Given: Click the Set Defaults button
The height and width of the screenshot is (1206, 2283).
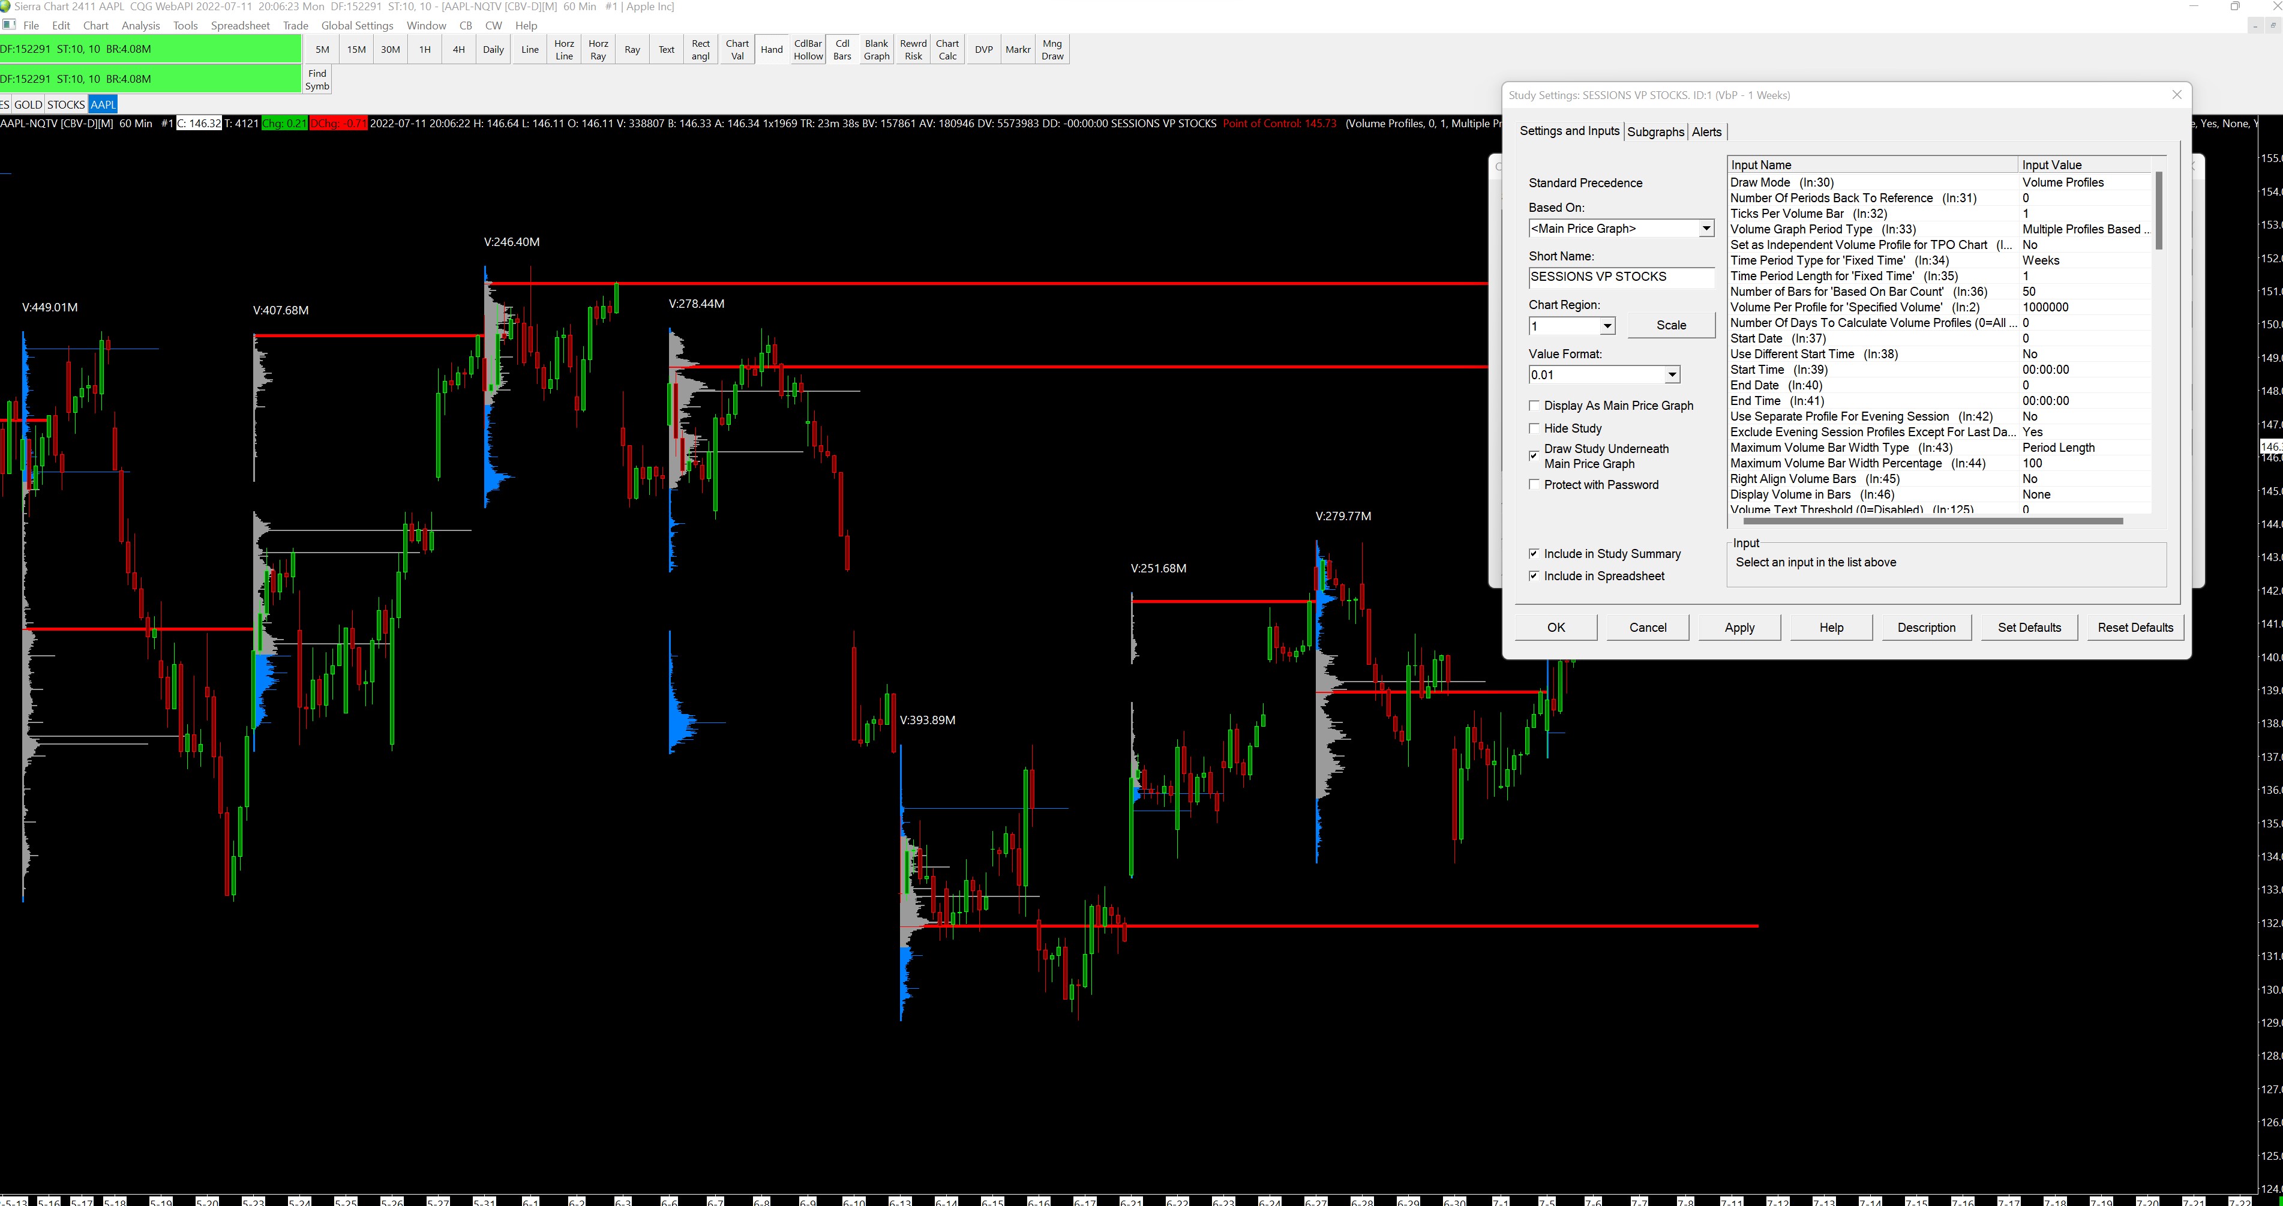Looking at the screenshot, I should [2029, 628].
